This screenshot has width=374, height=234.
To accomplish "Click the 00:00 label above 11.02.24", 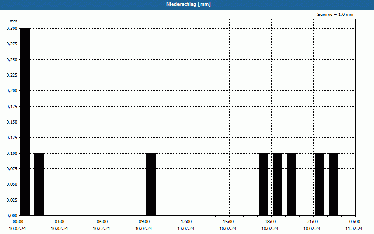I will tap(354, 222).
